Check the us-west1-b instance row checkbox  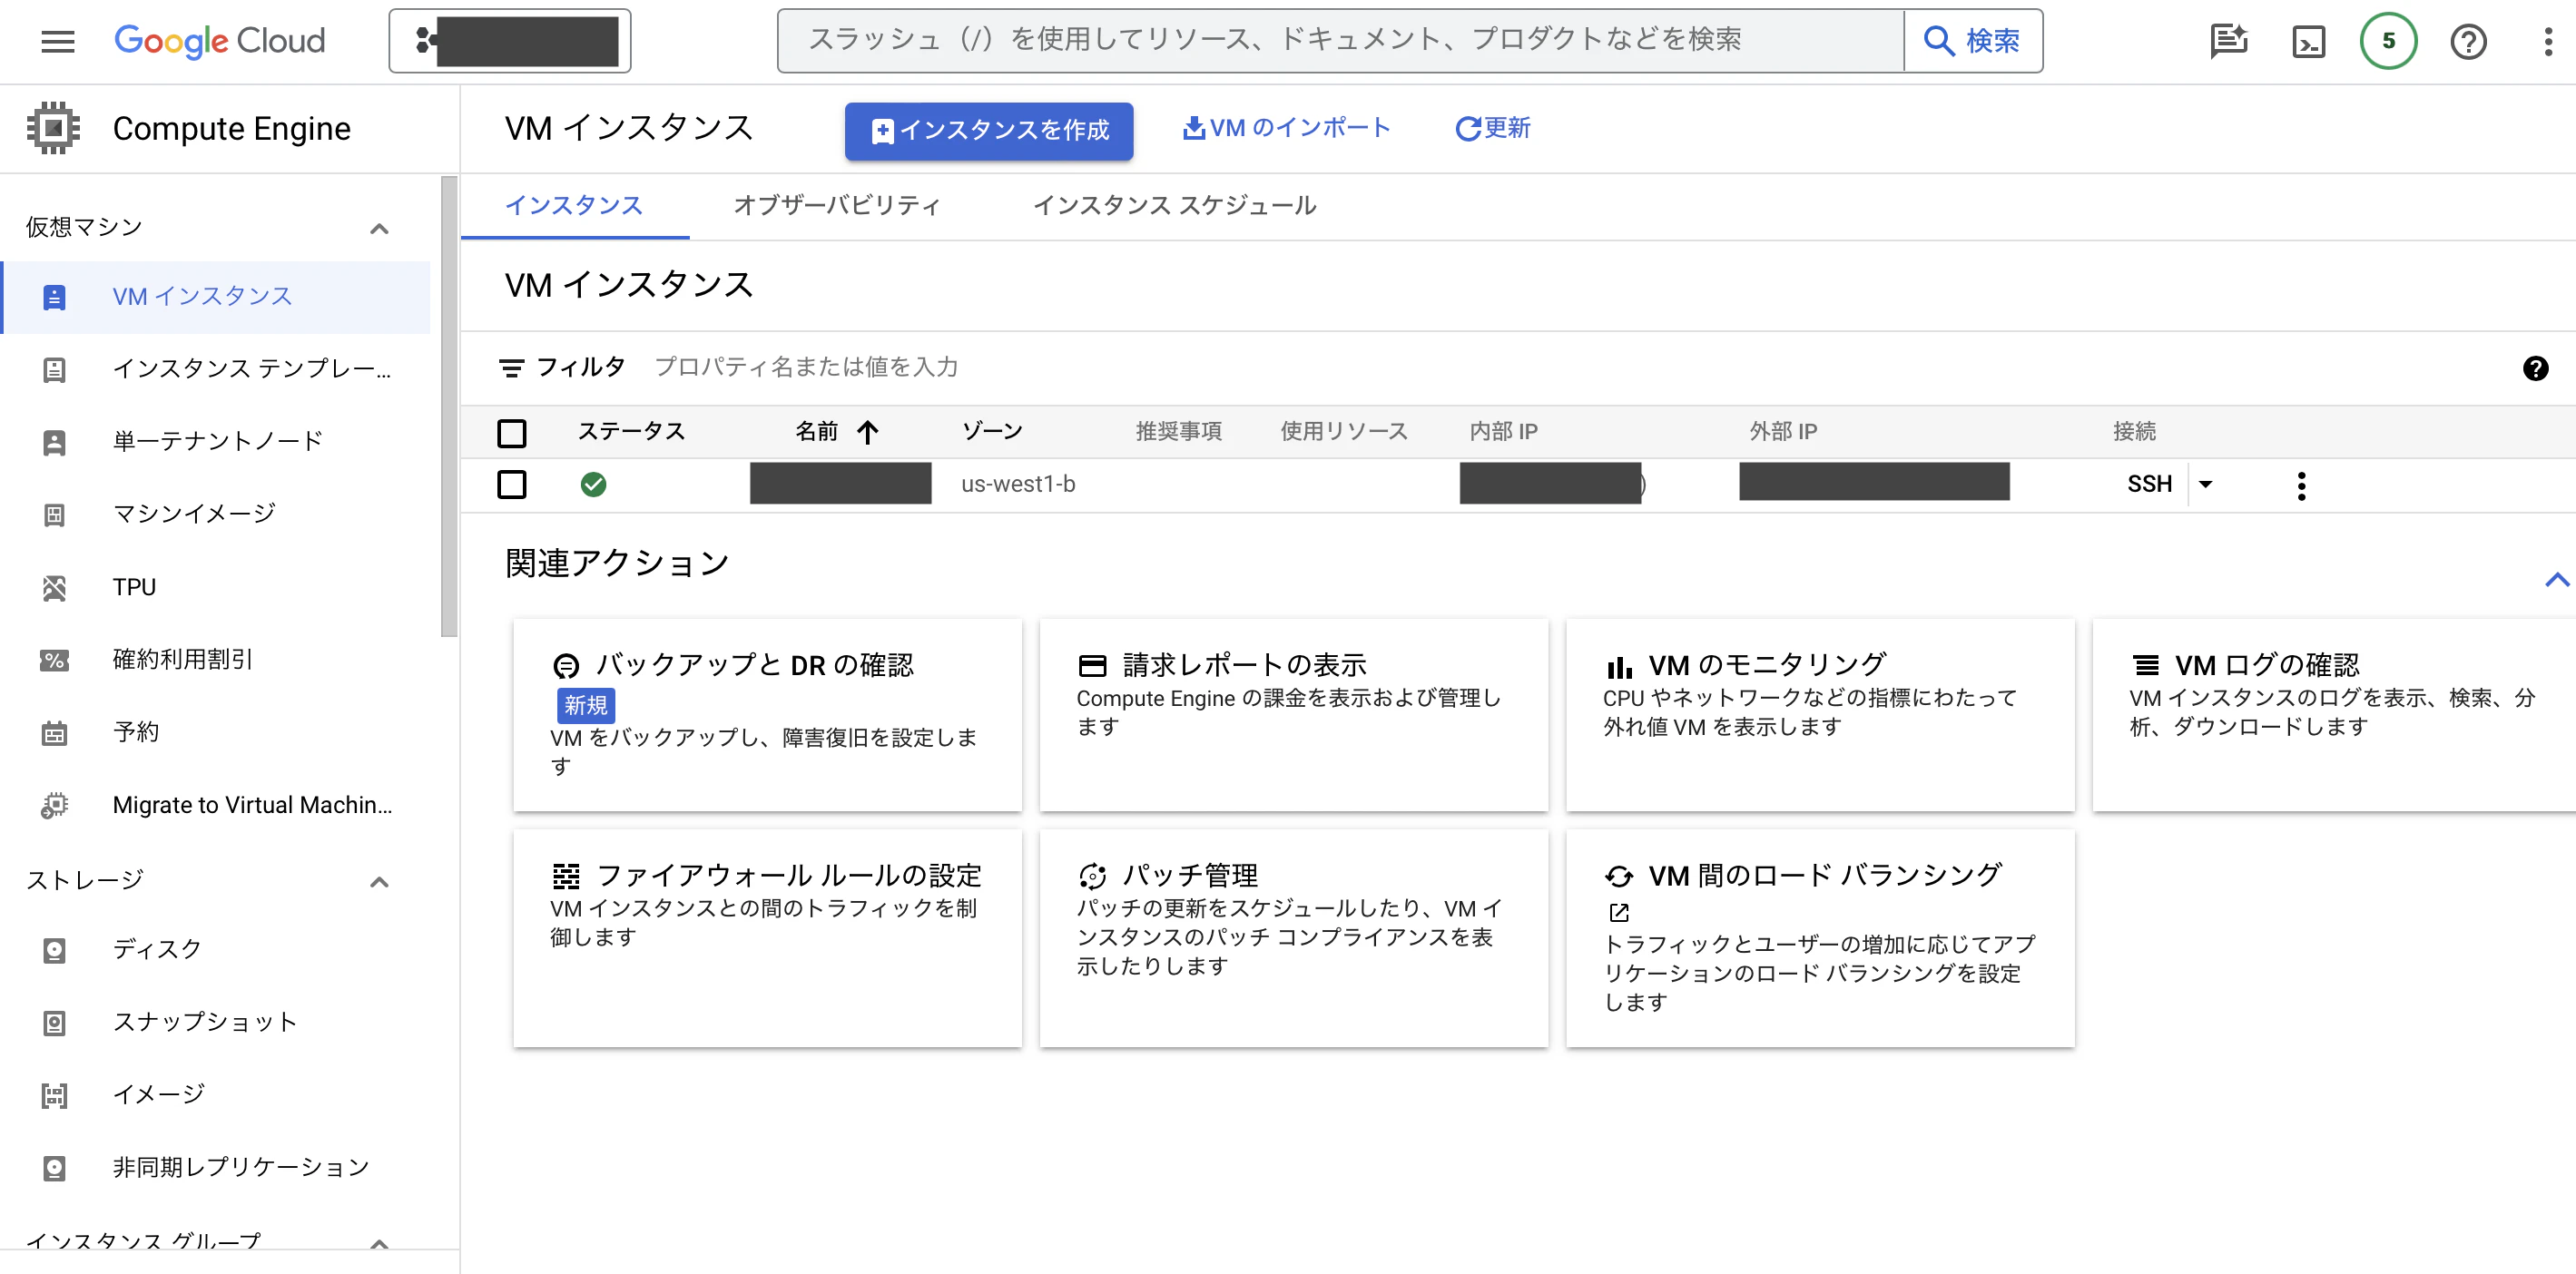[x=511, y=485]
